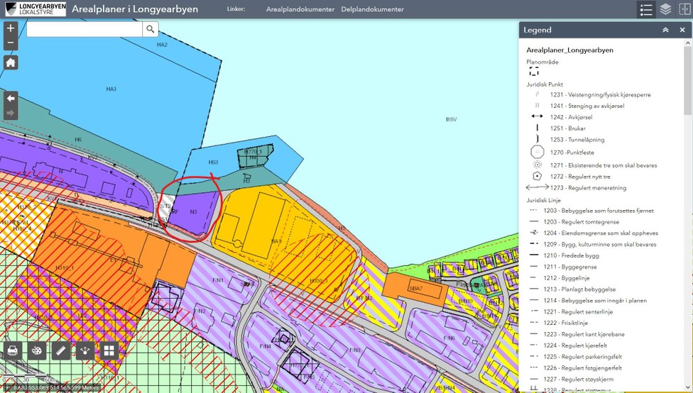
Task: Click legend entry 1212 - Byggelinje
Action: [567, 278]
